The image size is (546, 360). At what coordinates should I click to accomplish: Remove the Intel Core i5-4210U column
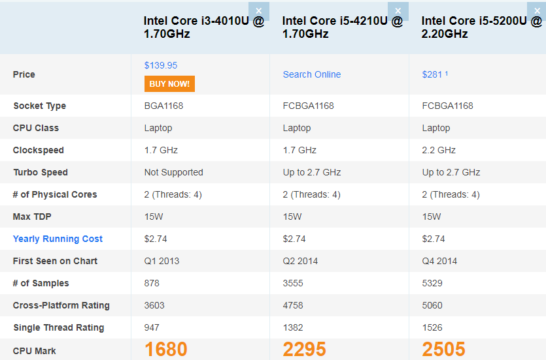tap(398, 11)
